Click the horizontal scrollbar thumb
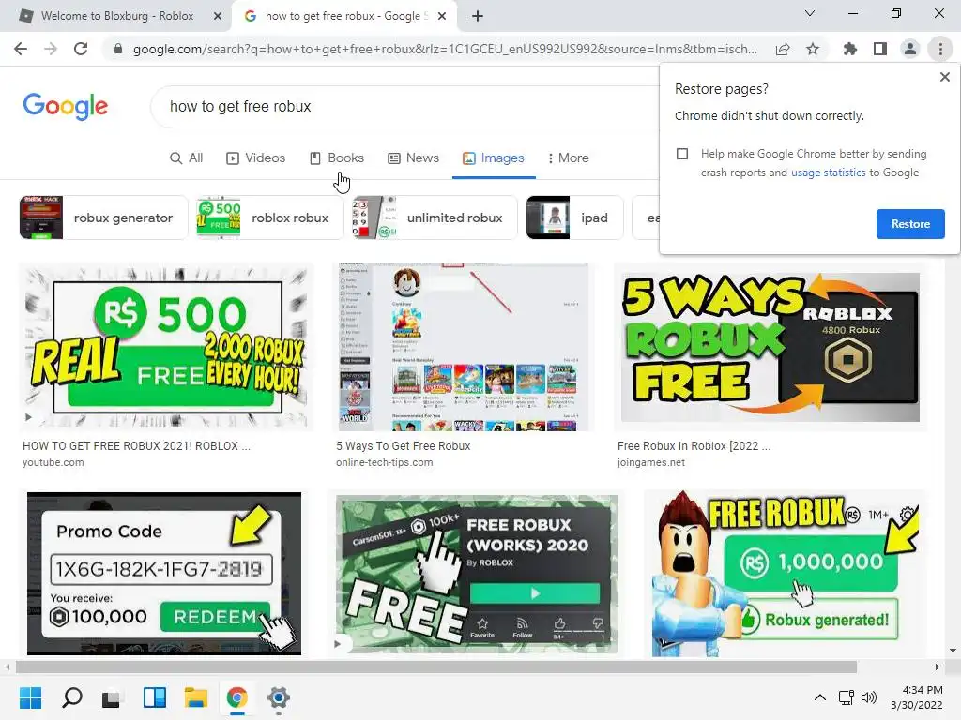The width and height of the screenshot is (961, 720). 436,667
